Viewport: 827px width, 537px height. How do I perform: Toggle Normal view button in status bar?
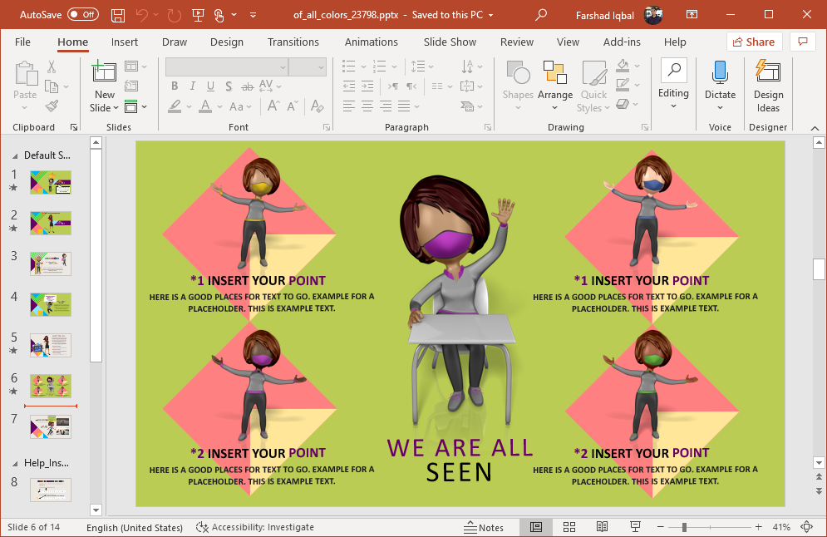536,527
